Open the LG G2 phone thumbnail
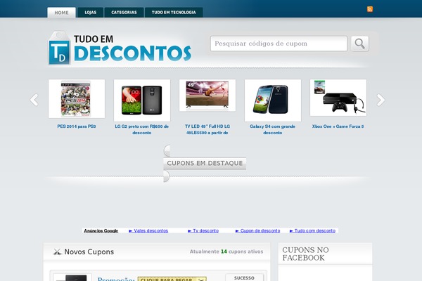422x281 pixels. pos(142,100)
